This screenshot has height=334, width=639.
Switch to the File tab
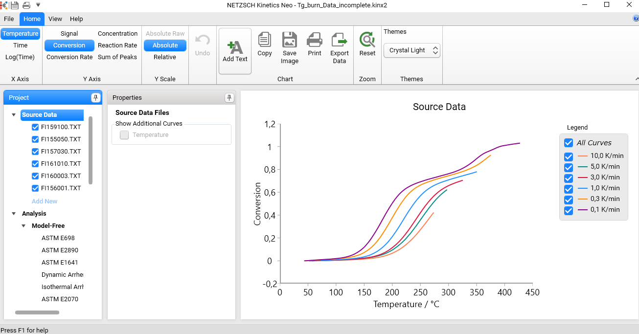(9, 19)
